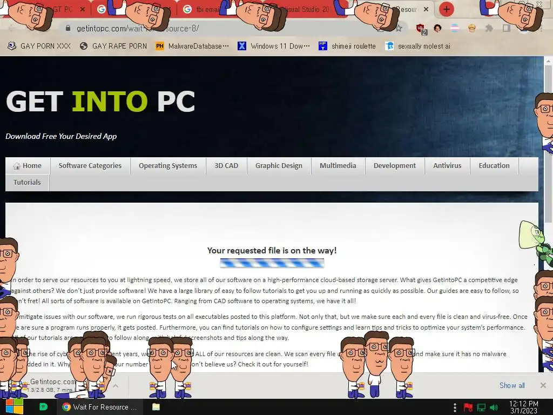Toggle the browser side panel icon
This screenshot has height=415, width=553.
[506, 28]
